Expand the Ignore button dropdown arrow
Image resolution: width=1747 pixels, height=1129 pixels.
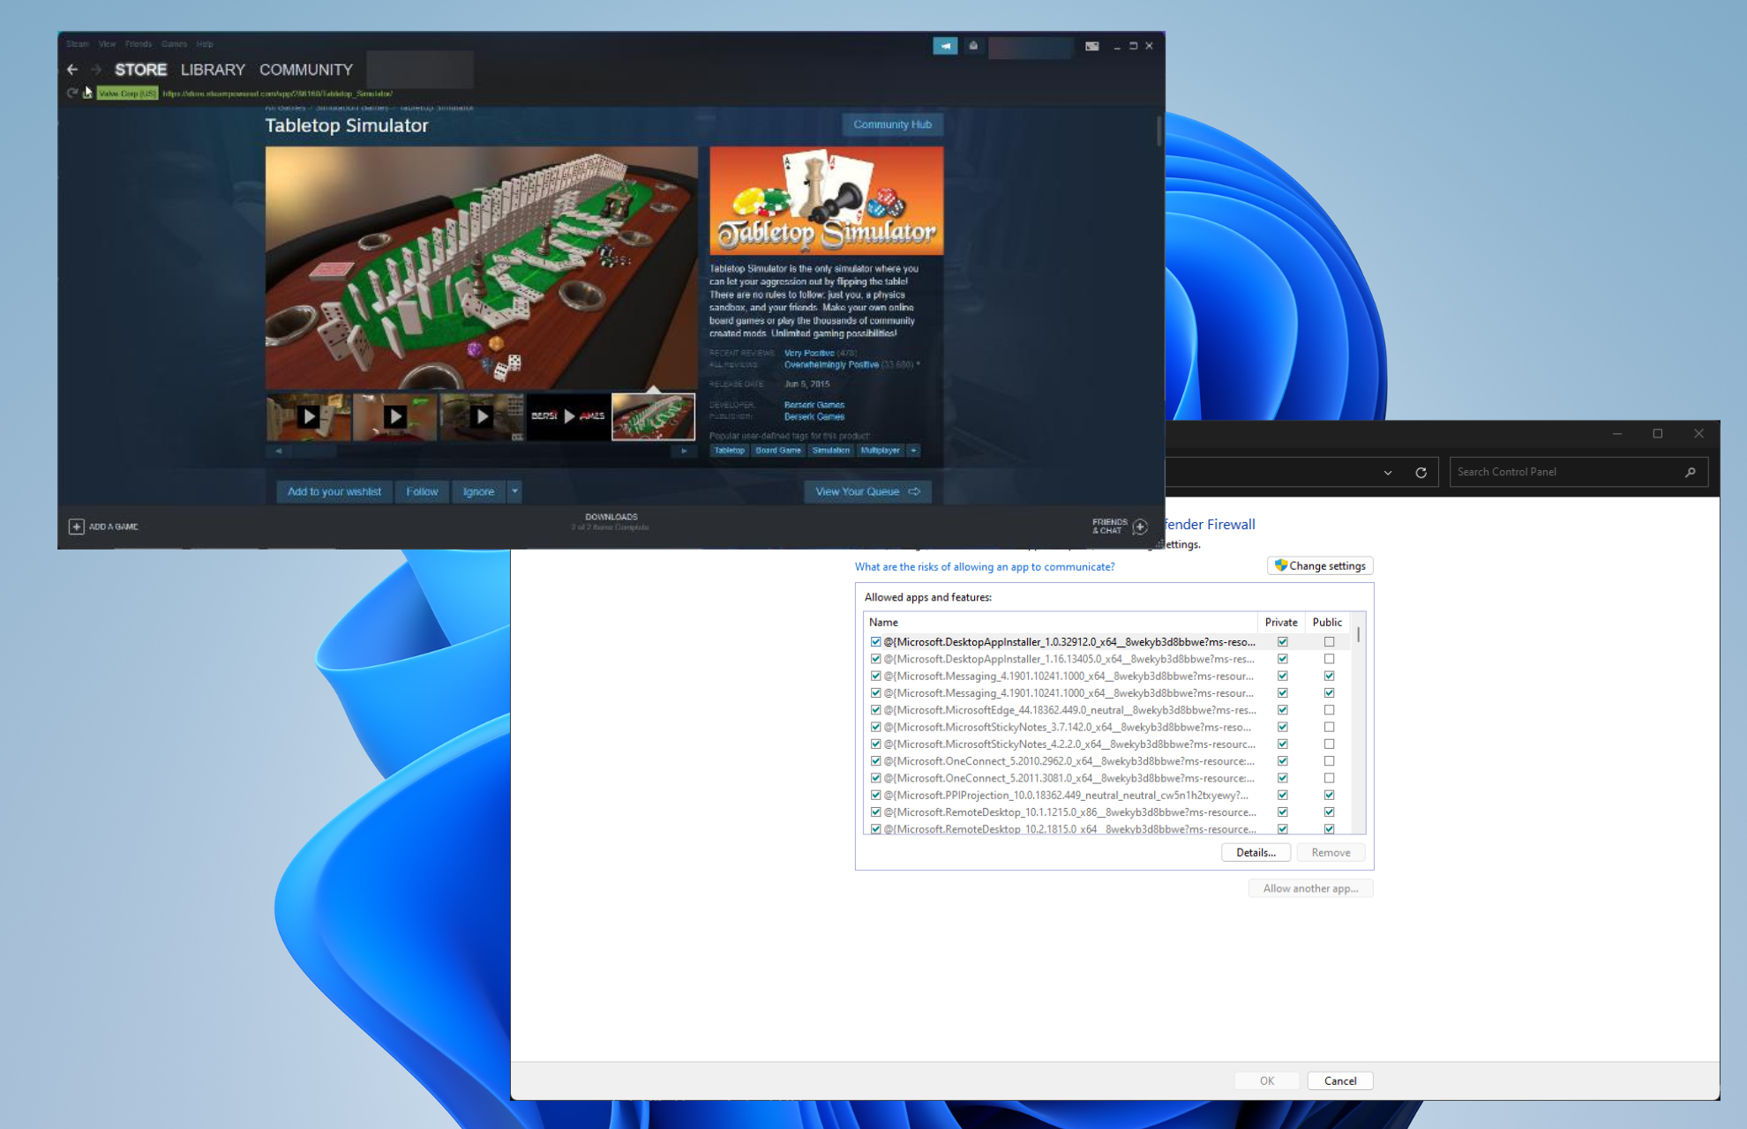point(514,491)
